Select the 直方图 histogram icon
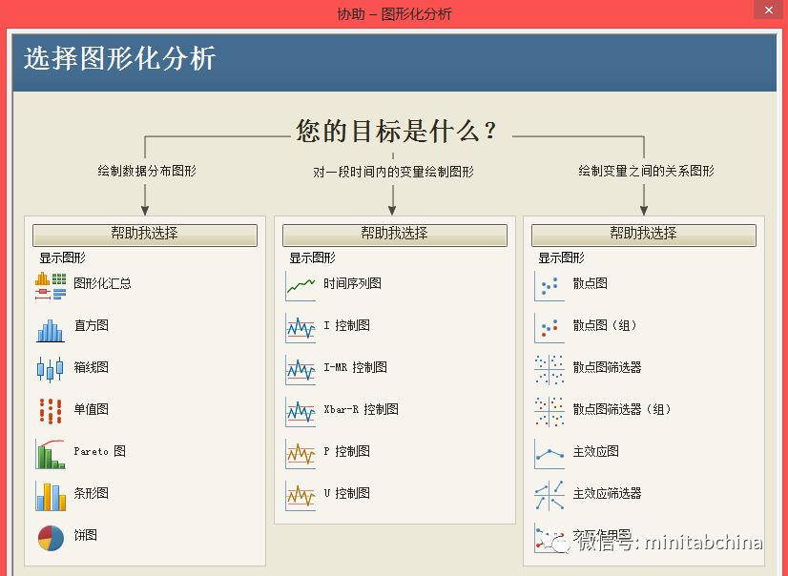Image resolution: width=788 pixels, height=576 pixels. [x=51, y=326]
